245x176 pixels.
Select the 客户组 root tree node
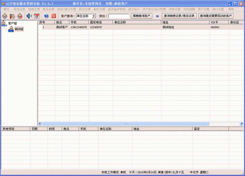click(x=12, y=23)
